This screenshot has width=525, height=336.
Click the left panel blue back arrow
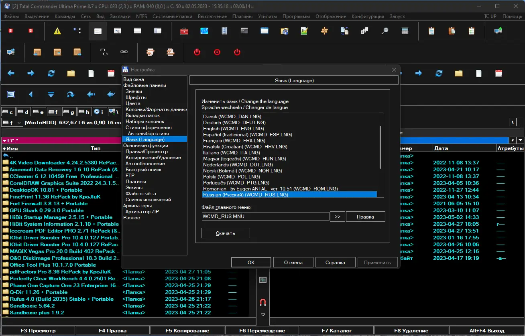click(x=11, y=73)
